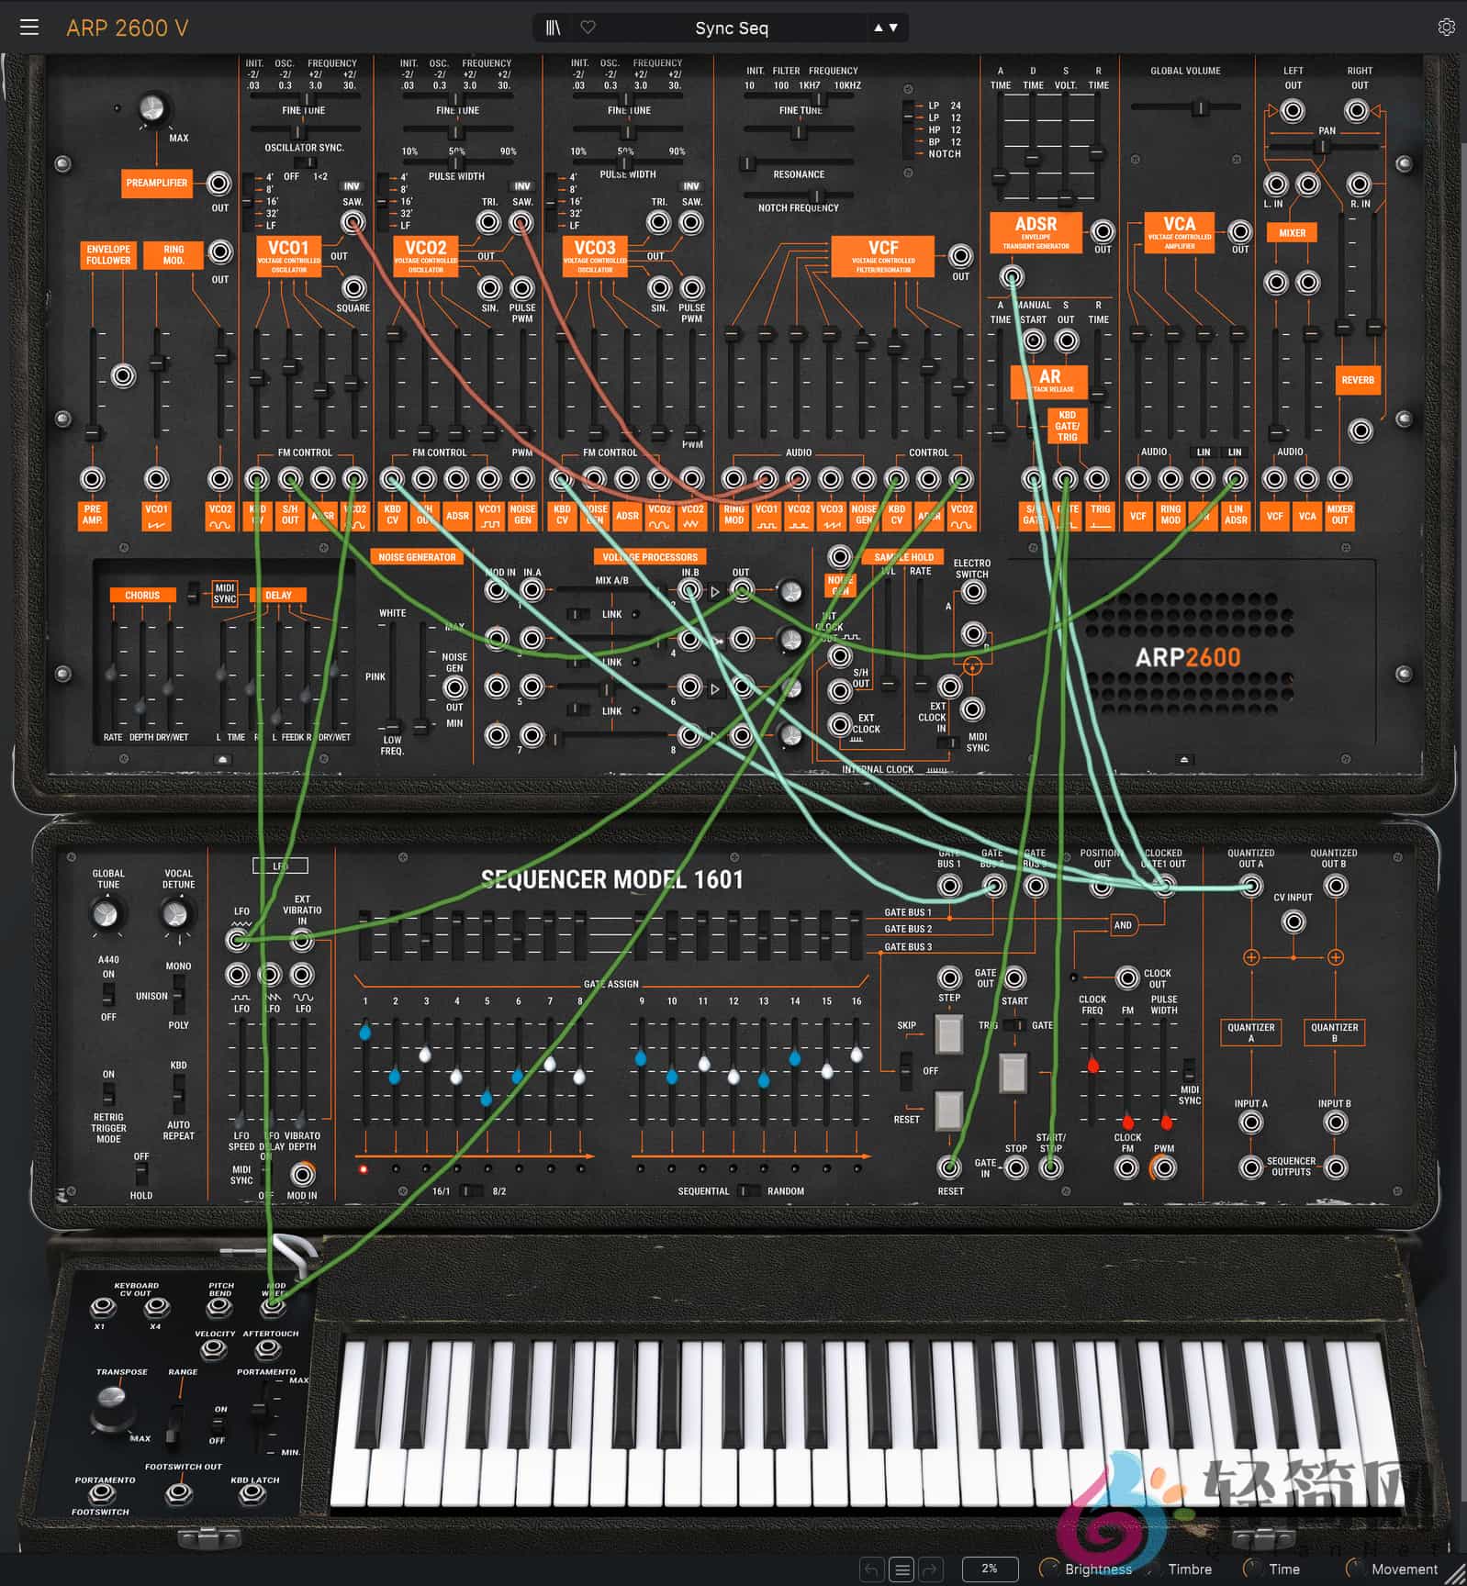Click the QUANTIZED OUT B jack
The image size is (1467, 1586).
click(x=1336, y=886)
